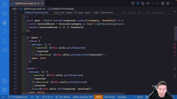Open changes with git compare icon
This screenshot has width=177, height=99.
coord(143,3)
